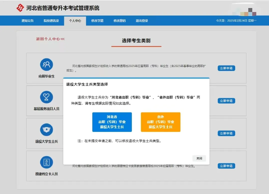269x194 pixels.
Task: Open the 通知公告 menu item
Action: 27,21
